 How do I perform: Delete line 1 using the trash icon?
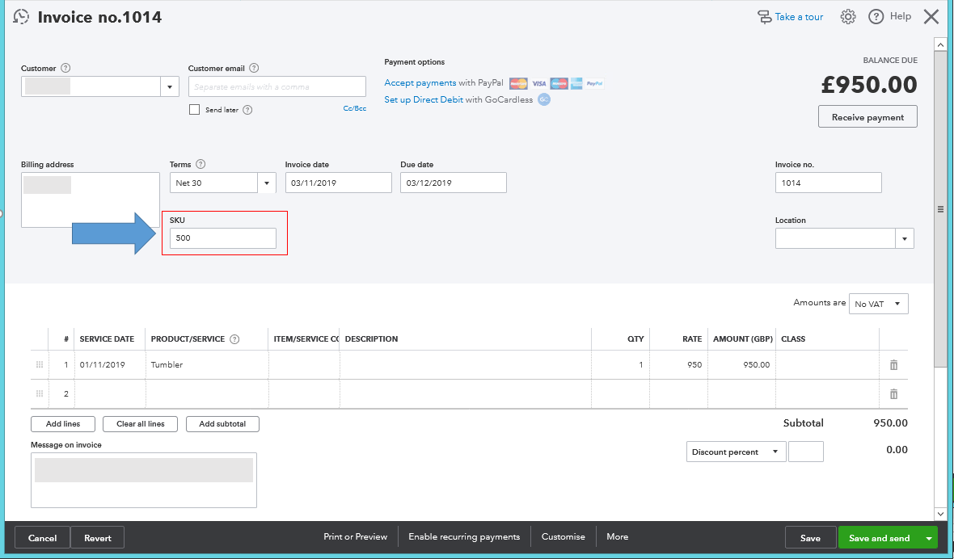click(893, 364)
